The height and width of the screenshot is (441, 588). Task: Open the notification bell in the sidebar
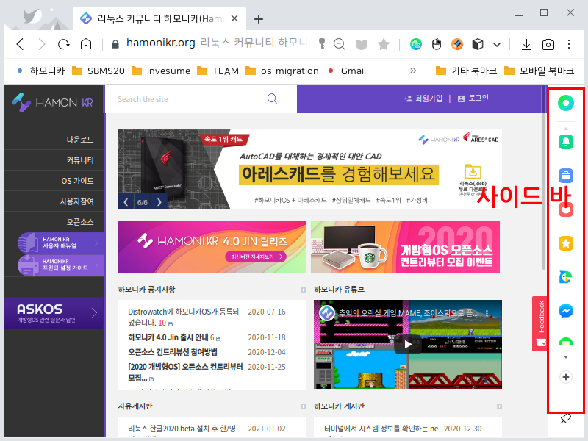[566, 141]
